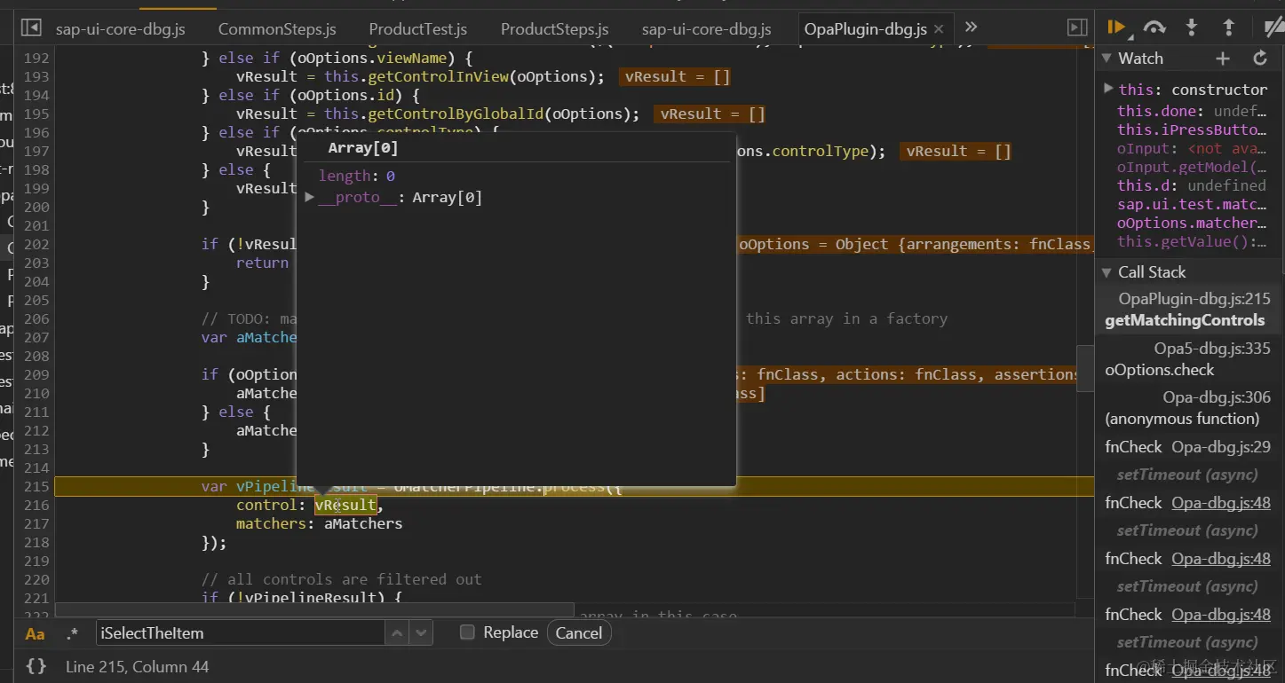Refresh the watch expressions

pyautogui.click(x=1259, y=59)
